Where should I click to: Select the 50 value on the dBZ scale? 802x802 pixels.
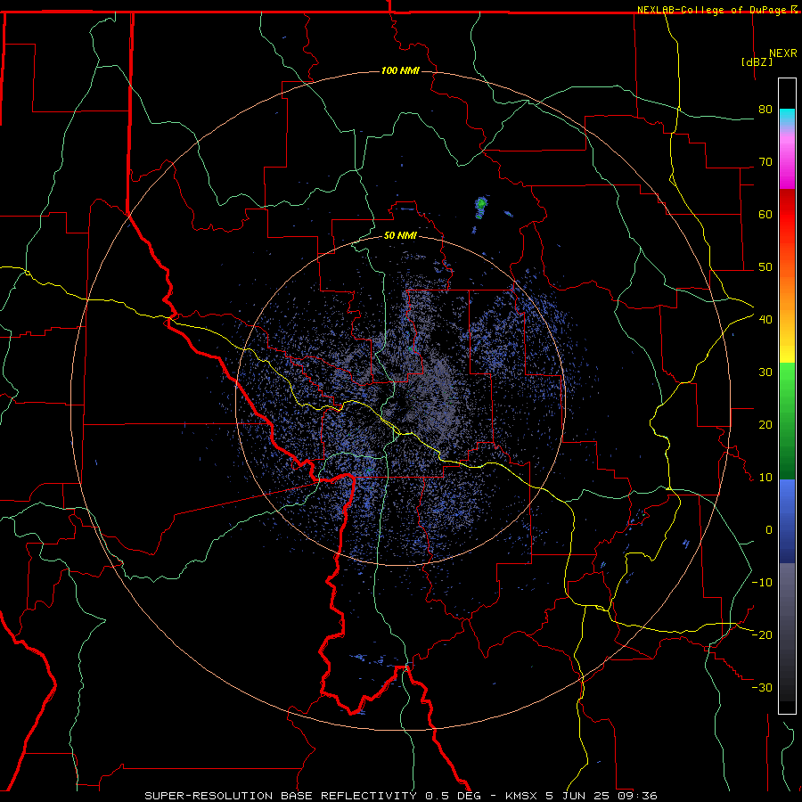(765, 267)
